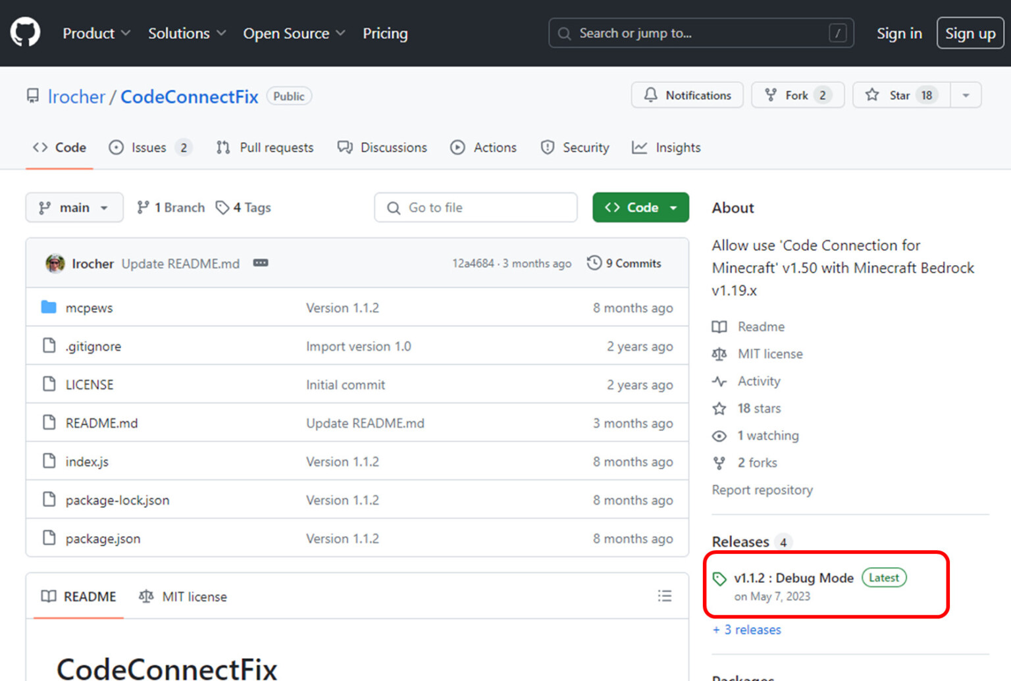
Task: Click the LICENSE file icon
Action: [x=49, y=384]
